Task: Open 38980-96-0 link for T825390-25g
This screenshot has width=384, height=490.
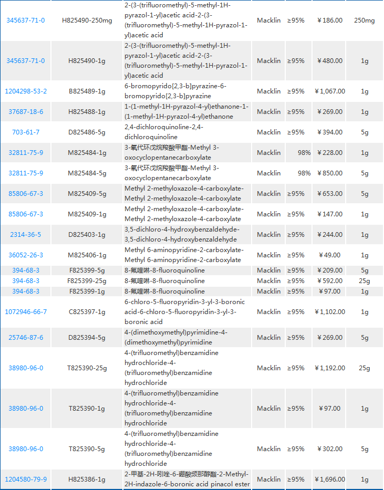Action: (26, 368)
